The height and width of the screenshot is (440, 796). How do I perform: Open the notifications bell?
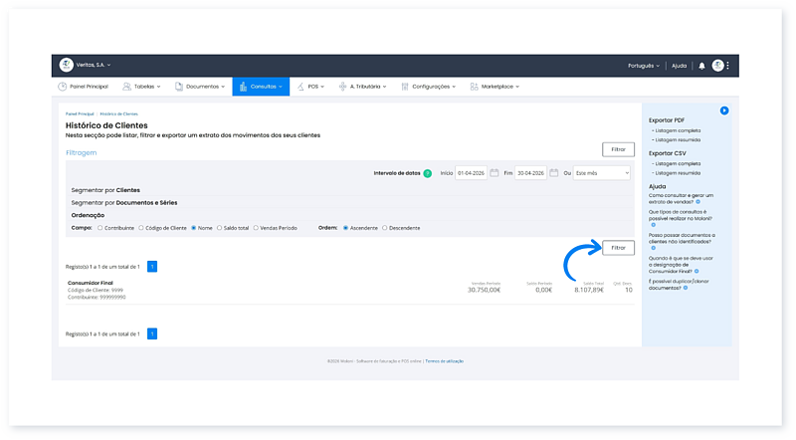point(701,66)
